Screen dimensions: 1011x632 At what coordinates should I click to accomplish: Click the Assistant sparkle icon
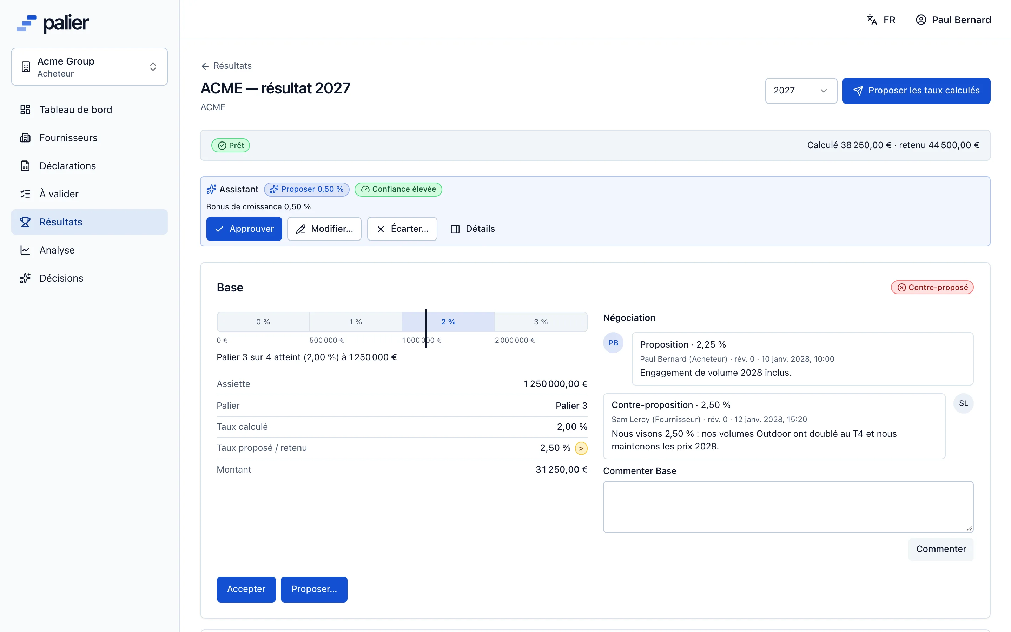211,189
